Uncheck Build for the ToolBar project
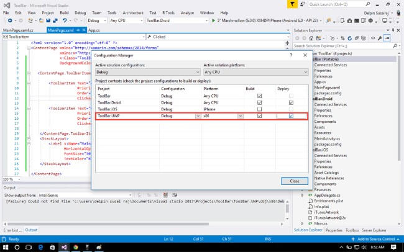The height and width of the screenshot is (252, 404). pos(259,96)
